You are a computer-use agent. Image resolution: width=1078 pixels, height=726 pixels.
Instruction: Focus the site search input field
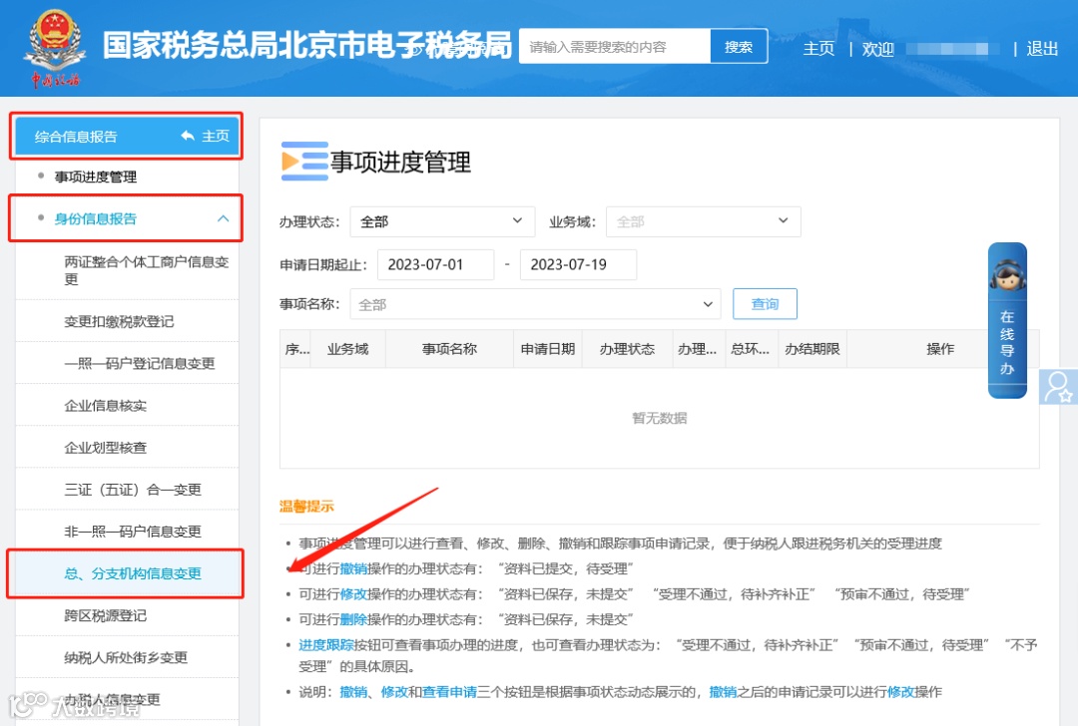(x=615, y=47)
